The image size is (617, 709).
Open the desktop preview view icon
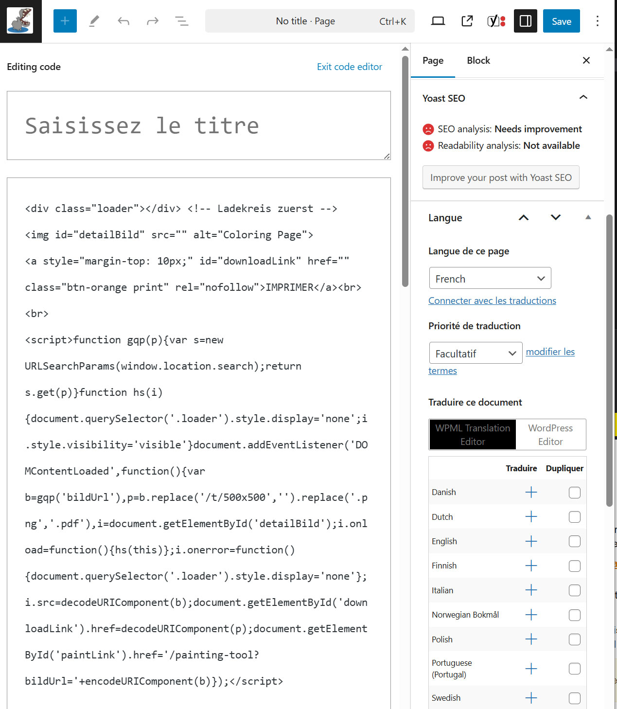pyautogui.click(x=438, y=21)
